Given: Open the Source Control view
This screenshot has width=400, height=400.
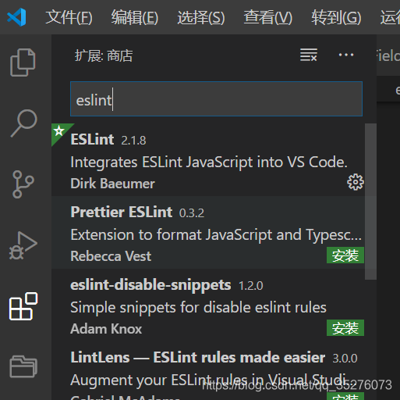Looking at the screenshot, I should [23, 184].
